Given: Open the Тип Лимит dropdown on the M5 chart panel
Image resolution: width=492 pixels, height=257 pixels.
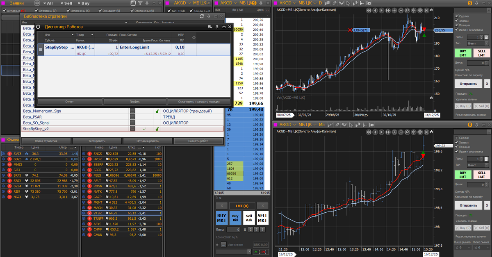Looking at the screenshot, I should coord(478,166).
